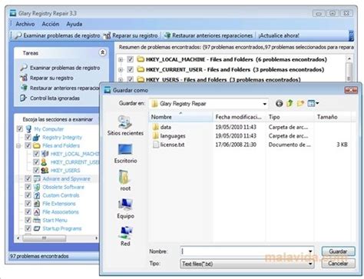Click the Reparar su registro toolbar icon
The width and height of the screenshot is (364, 279).
click(x=107, y=35)
